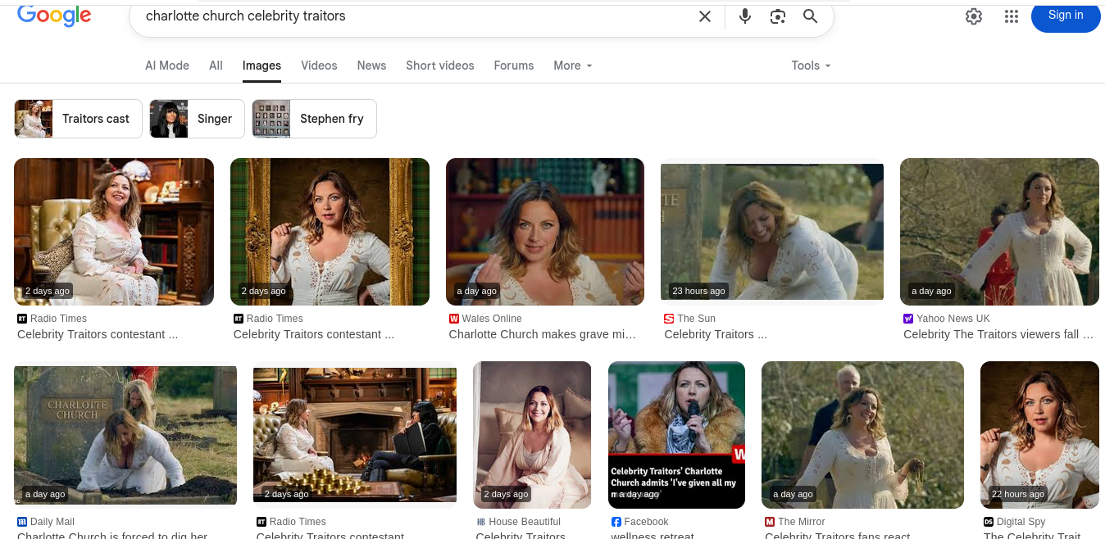1105x539 pixels.
Task: Open the Daily Mail gravestone thumbnail
Action: click(125, 435)
